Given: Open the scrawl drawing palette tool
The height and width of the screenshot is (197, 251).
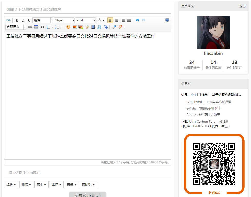Looking at the screenshot, I should click(x=87, y=27).
